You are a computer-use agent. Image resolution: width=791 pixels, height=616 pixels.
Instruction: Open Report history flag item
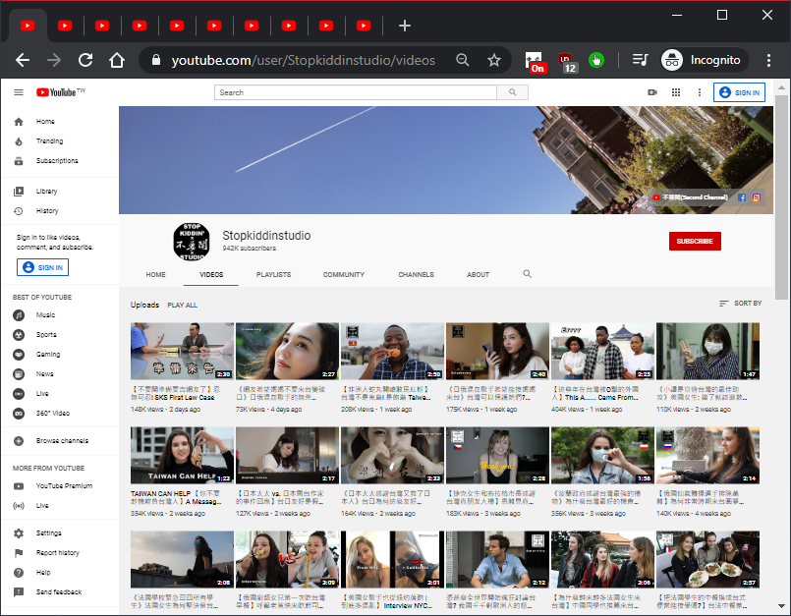click(x=60, y=553)
